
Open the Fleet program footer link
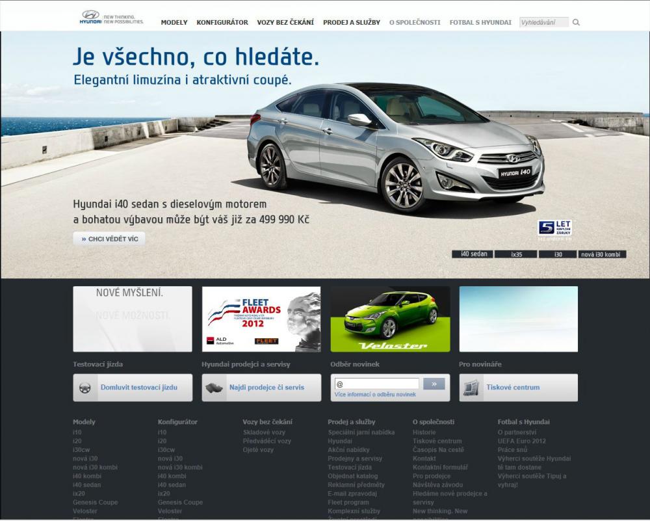point(348,502)
